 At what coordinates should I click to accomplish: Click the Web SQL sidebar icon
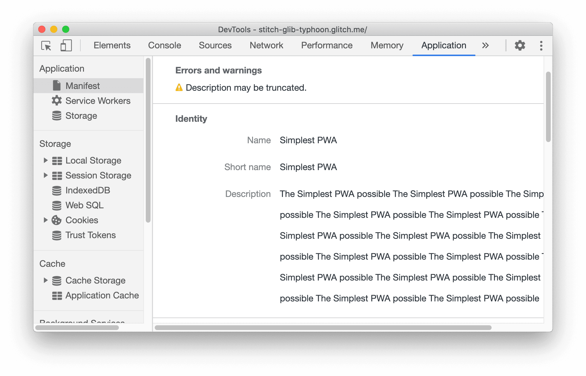click(x=57, y=205)
